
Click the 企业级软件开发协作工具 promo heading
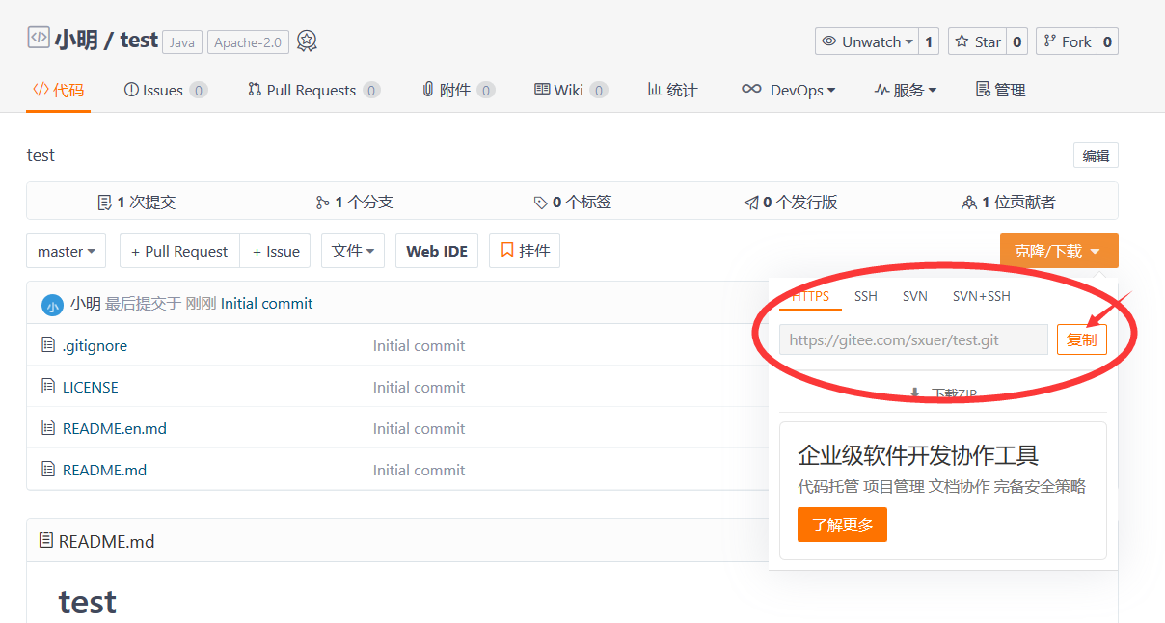click(918, 455)
